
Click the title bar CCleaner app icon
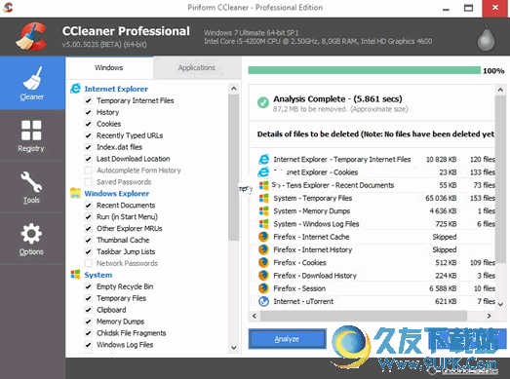click(8, 7)
